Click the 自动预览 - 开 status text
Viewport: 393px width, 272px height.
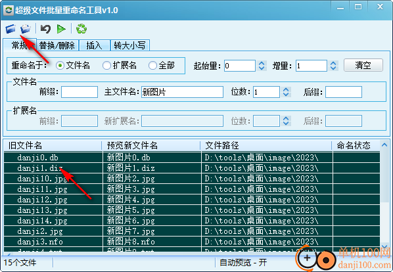pyautogui.click(x=243, y=263)
